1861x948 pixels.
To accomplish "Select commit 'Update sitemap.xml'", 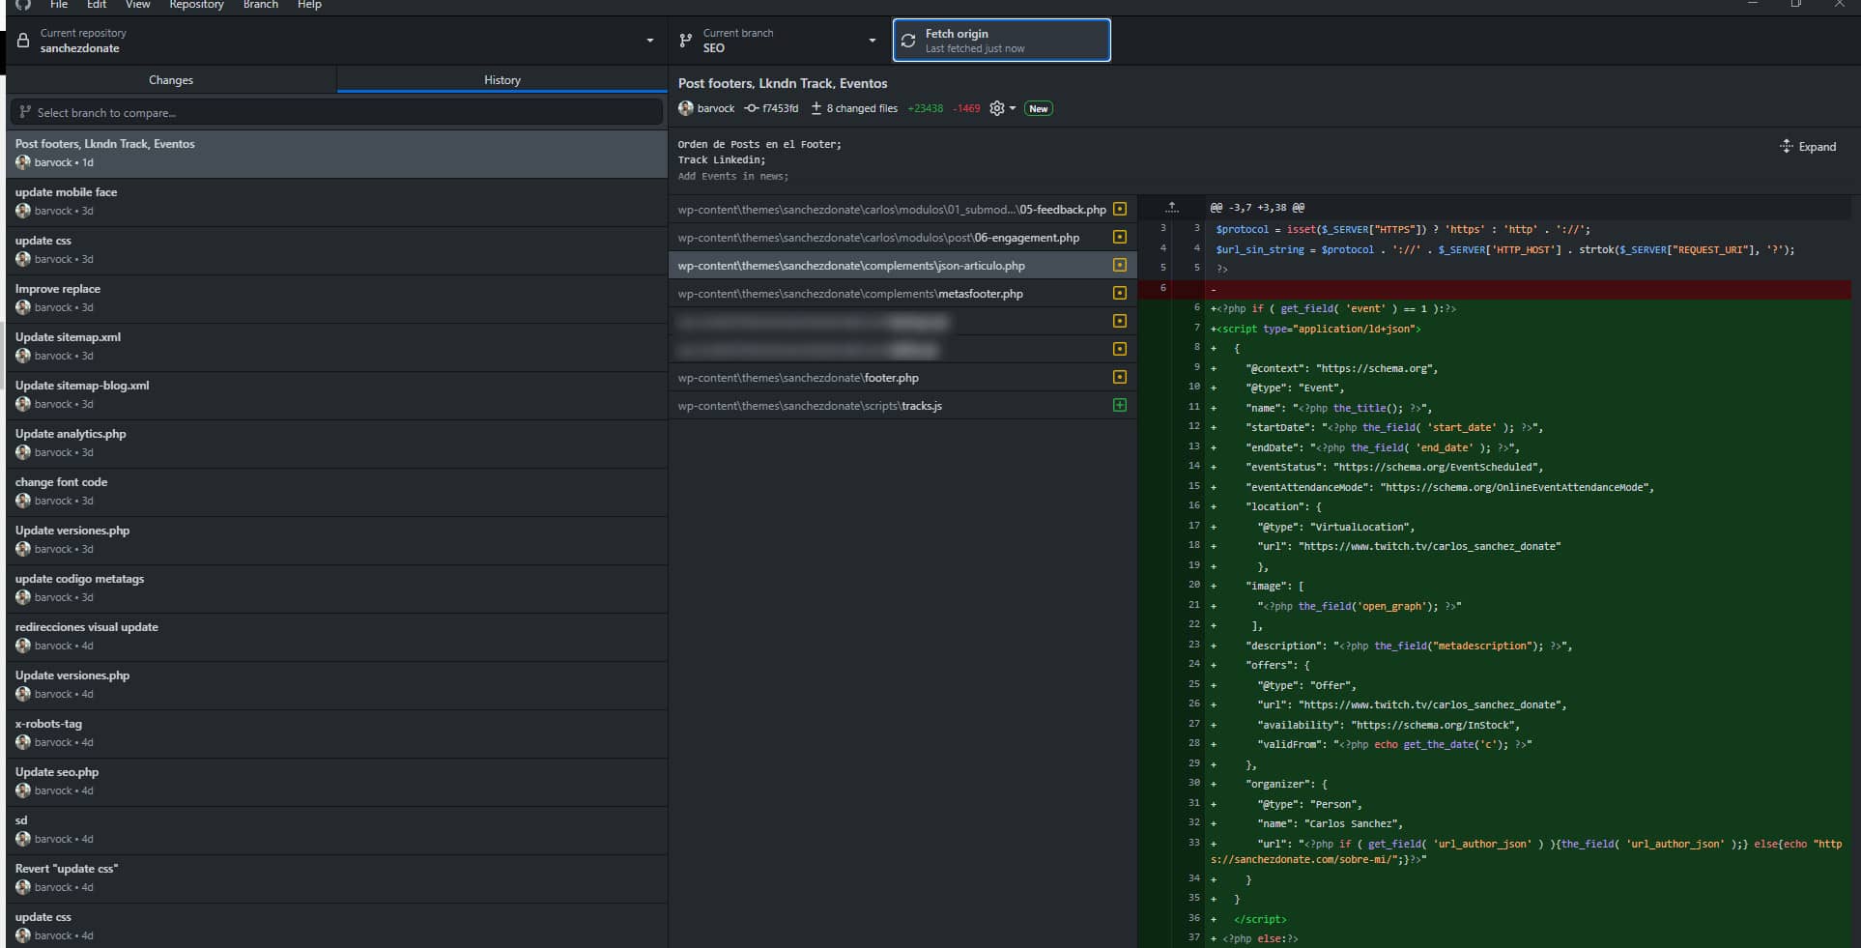I will coord(336,346).
